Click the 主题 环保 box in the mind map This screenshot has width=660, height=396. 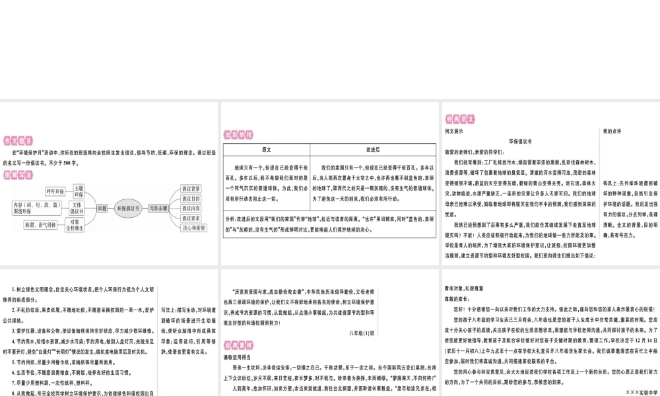point(79,191)
